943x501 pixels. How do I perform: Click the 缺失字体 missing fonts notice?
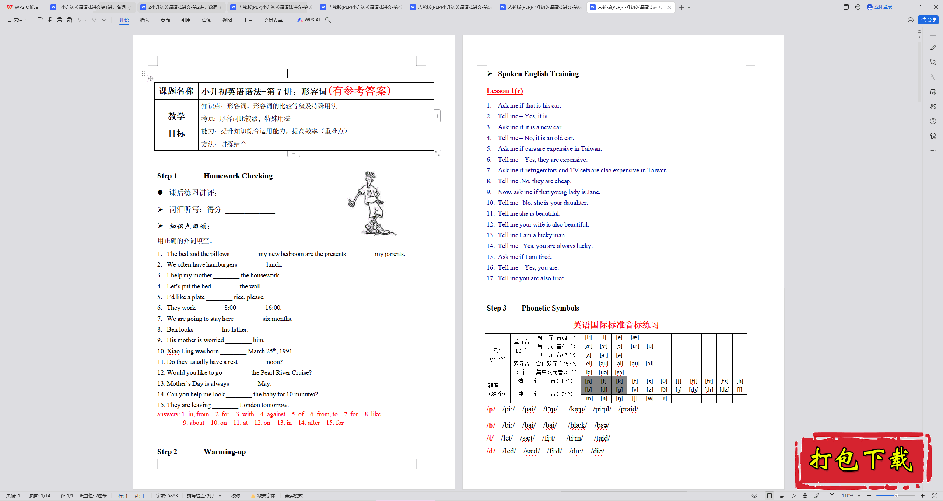point(263,496)
